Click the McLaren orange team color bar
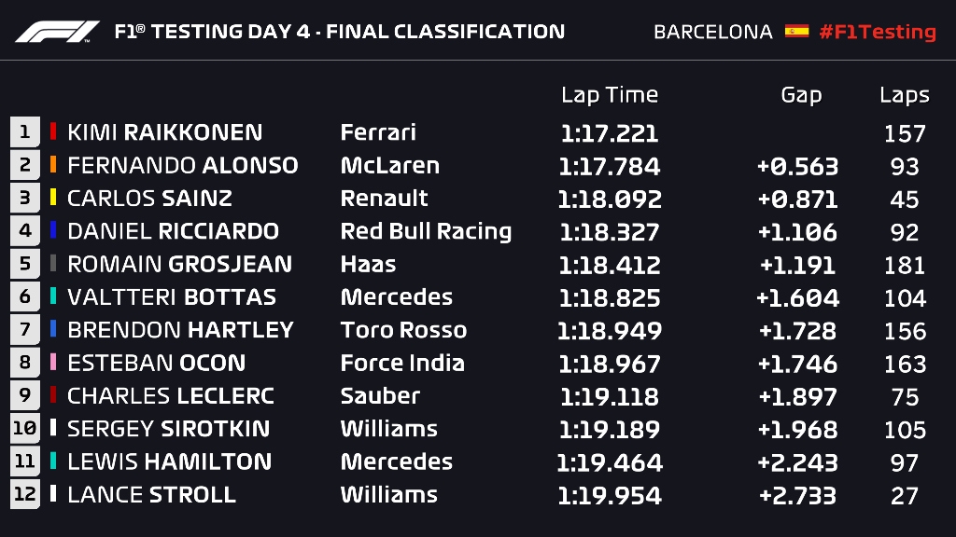Viewport: 956px width, 537px height. tap(53, 164)
